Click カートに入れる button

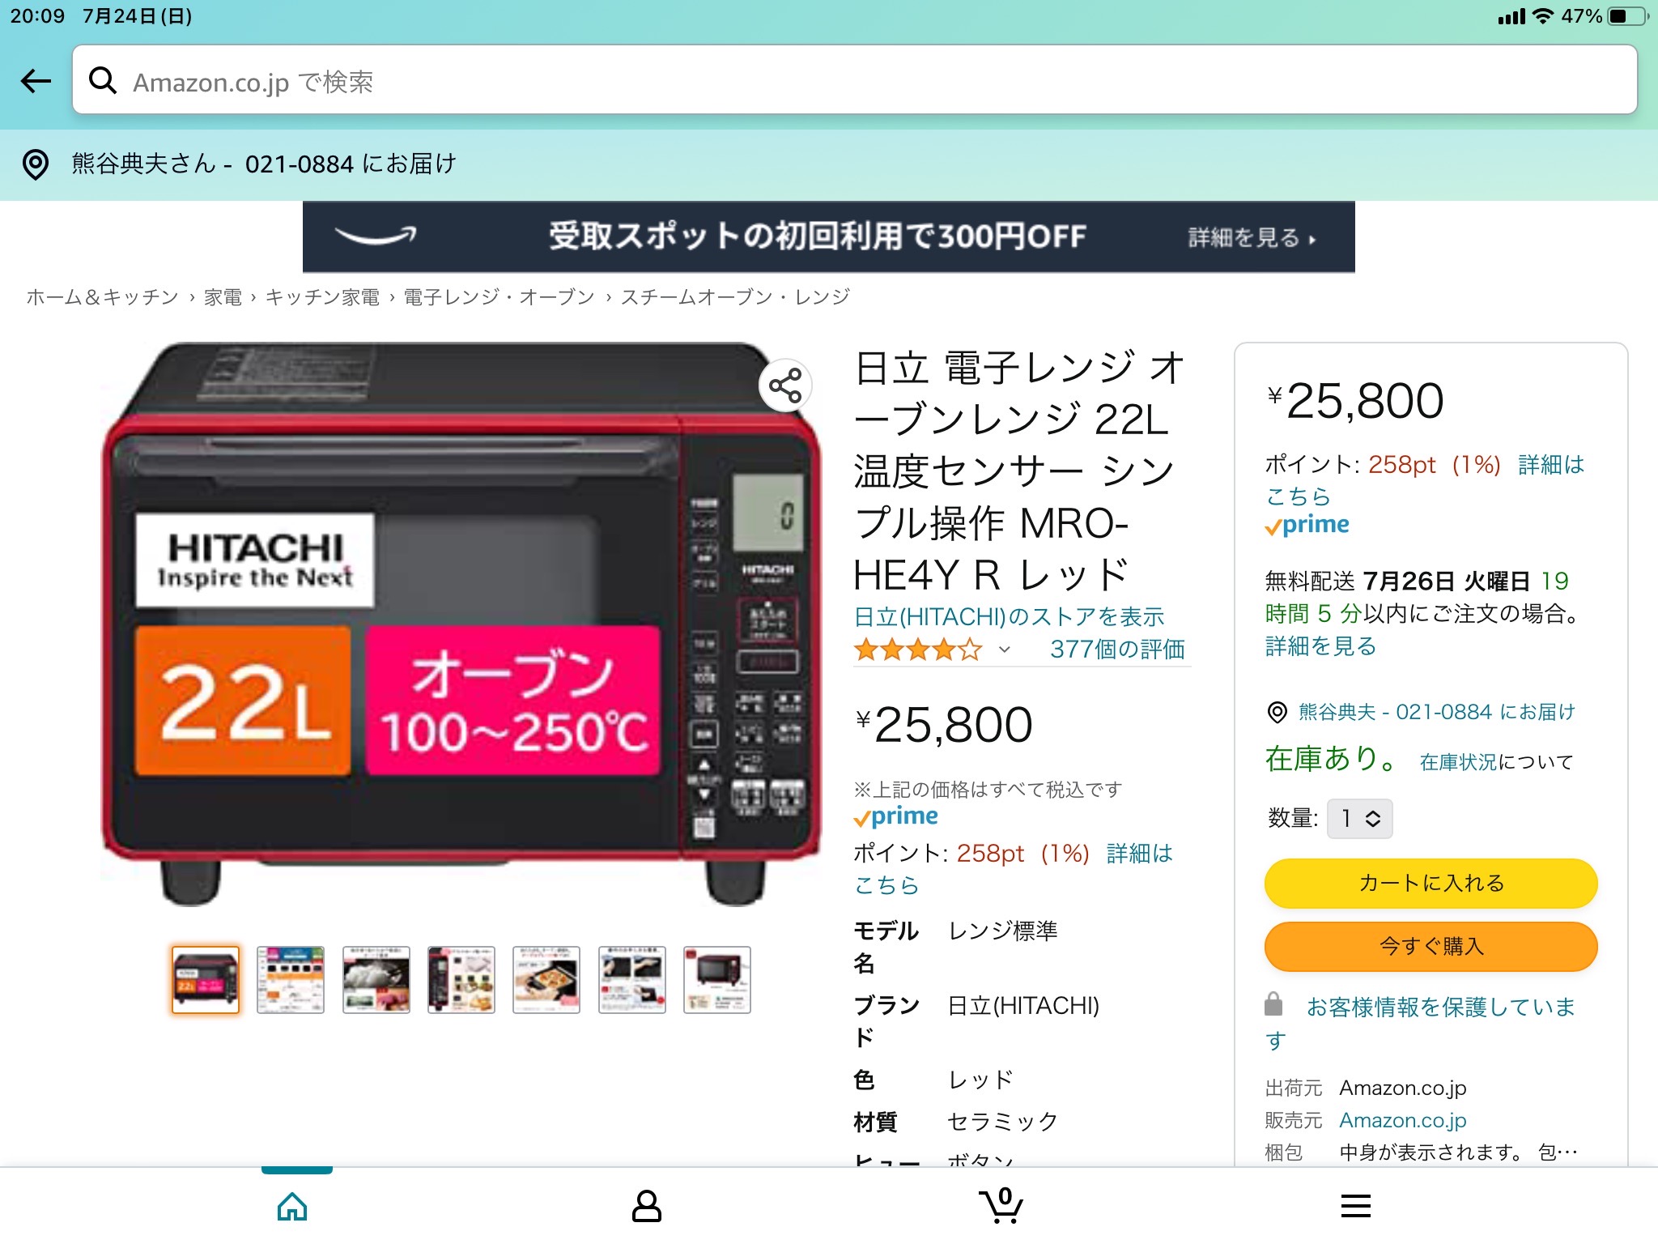1431,883
